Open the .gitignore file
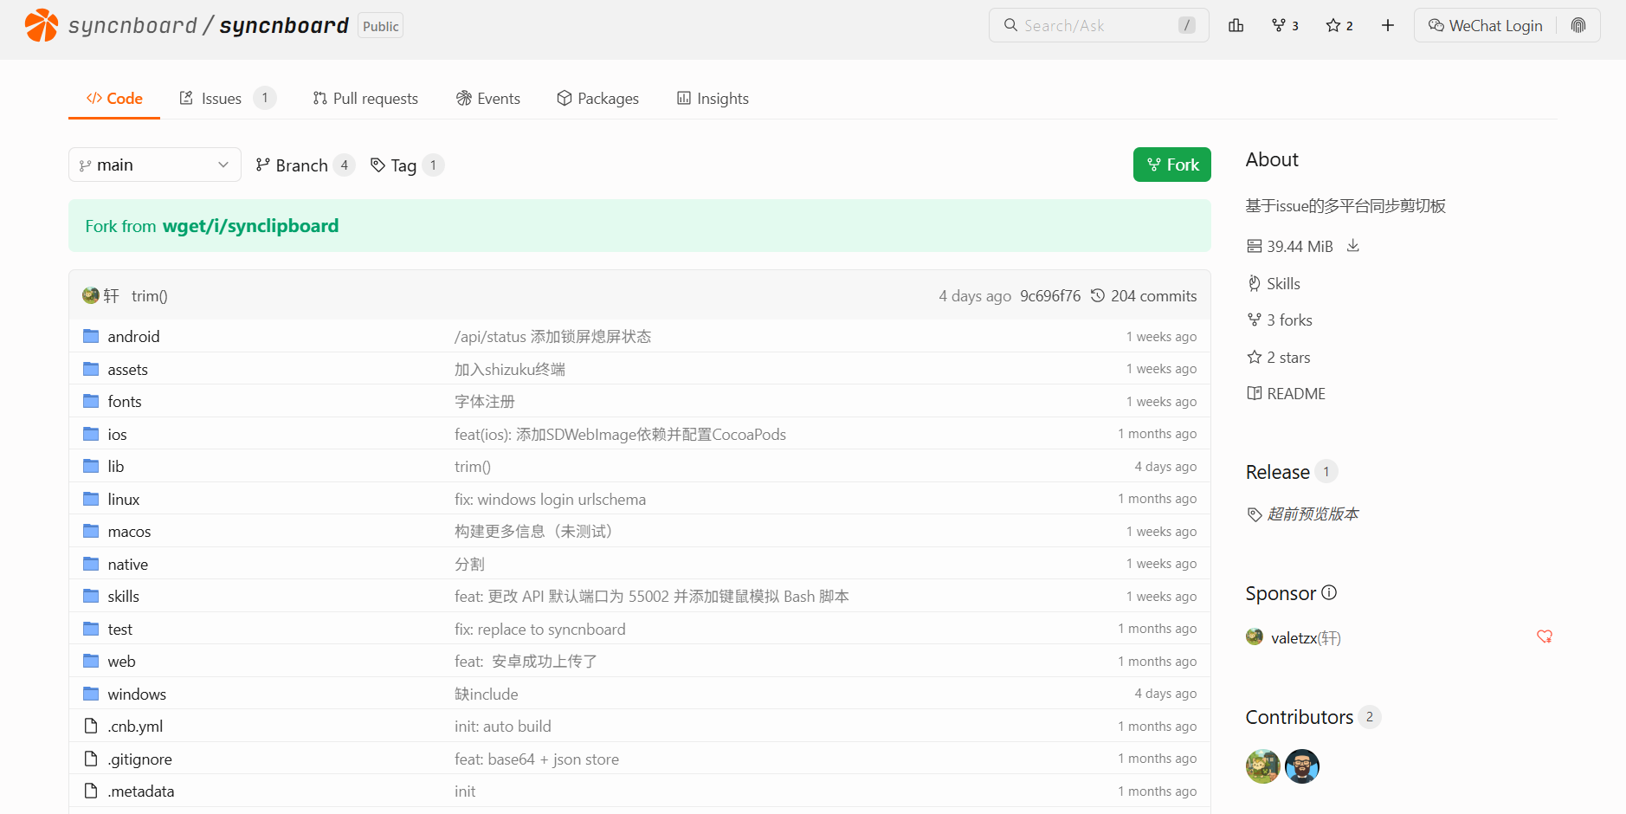Image resolution: width=1626 pixels, height=814 pixels. click(x=139, y=759)
